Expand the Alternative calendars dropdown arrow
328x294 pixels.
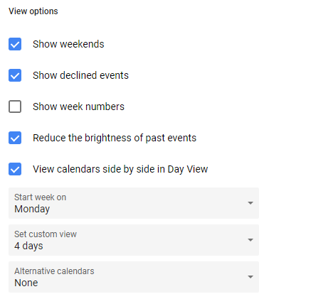[x=250, y=277]
